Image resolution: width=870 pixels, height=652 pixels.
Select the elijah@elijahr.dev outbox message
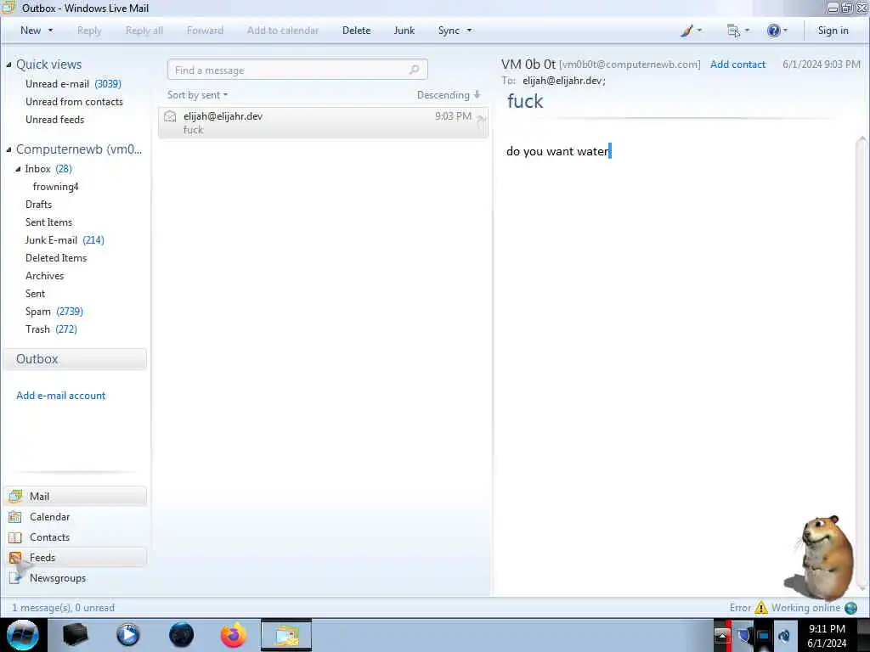pyautogui.click(x=323, y=122)
